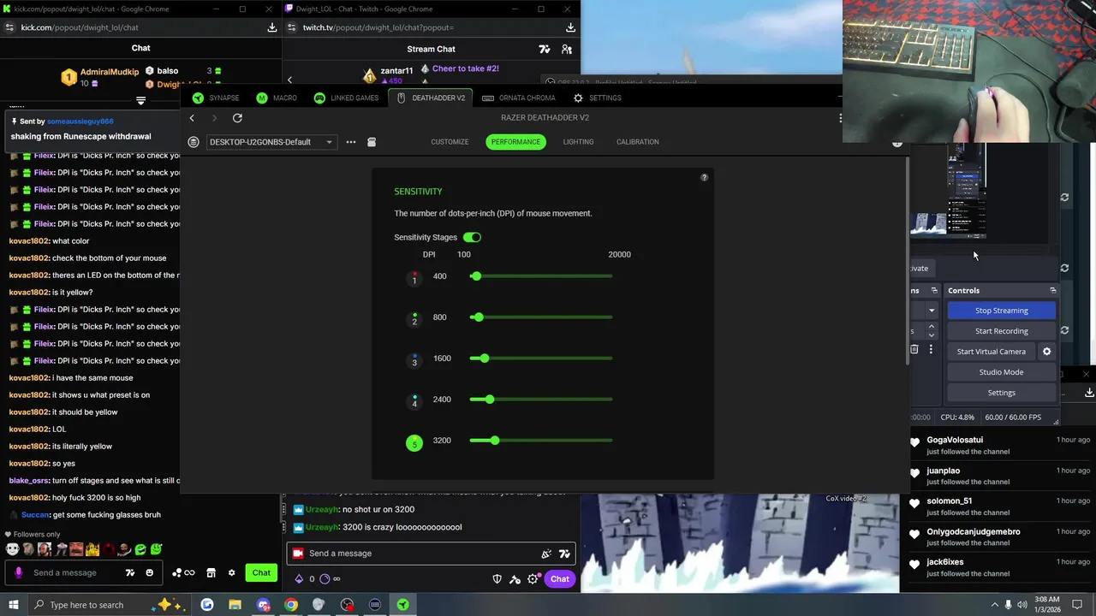This screenshot has width=1096, height=616.
Task: Toggle the Sensitivity Stages switch
Action: pyautogui.click(x=472, y=237)
